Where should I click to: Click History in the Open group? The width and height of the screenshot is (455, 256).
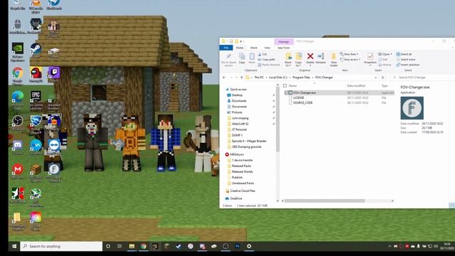[x=385, y=65]
